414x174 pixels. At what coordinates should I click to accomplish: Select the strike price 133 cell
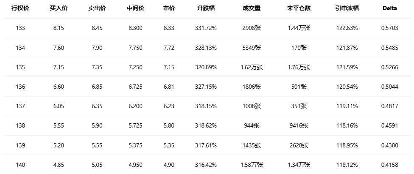point(20,28)
